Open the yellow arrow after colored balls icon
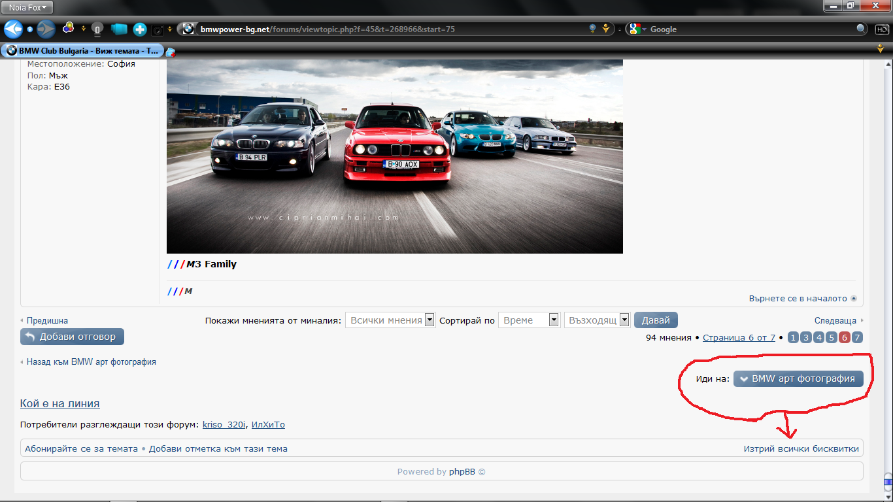Screen dimensions: 893x502 [83, 29]
